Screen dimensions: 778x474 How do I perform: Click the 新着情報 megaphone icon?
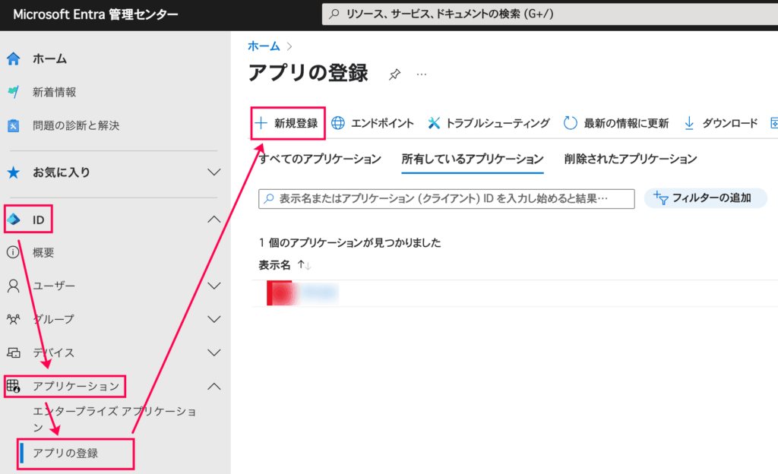[x=14, y=92]
